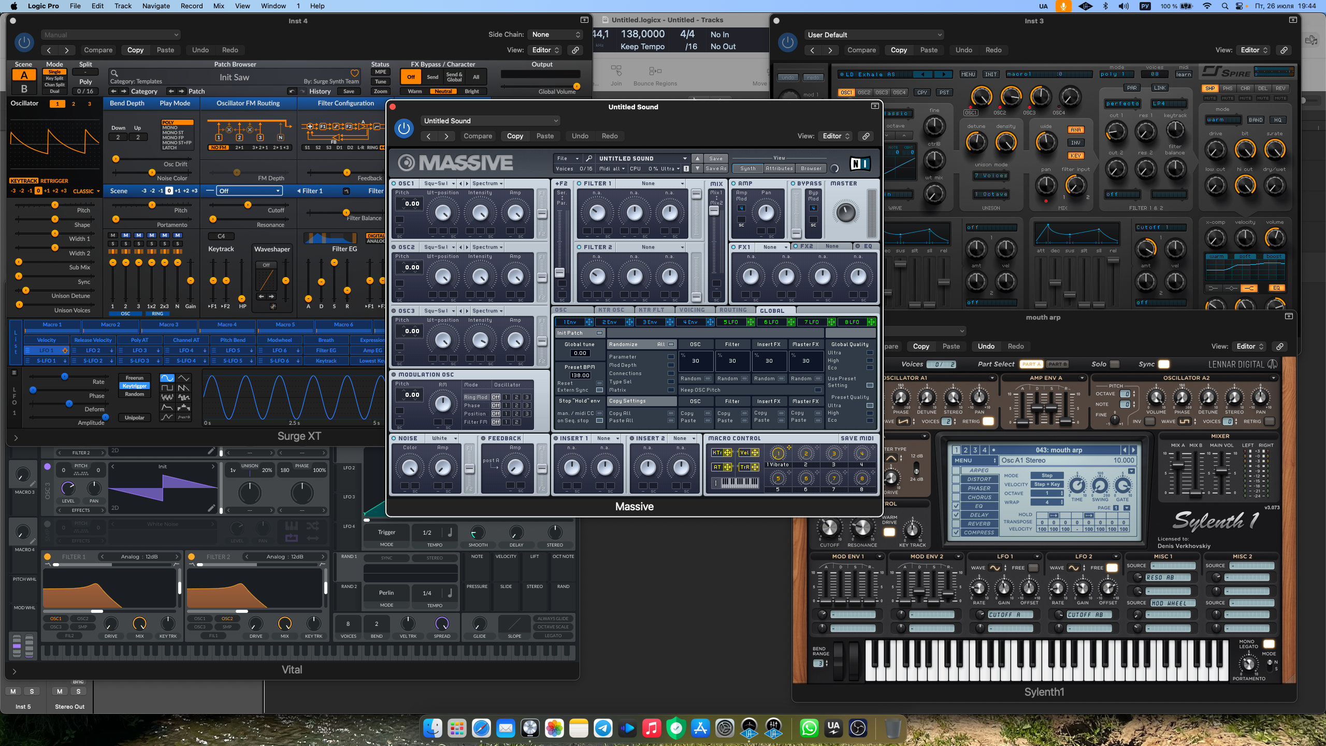Viewport: 1326px width, 746px height.
Task: Click Surge patch search magnifier icon
Action: click(x=114, y=73)
